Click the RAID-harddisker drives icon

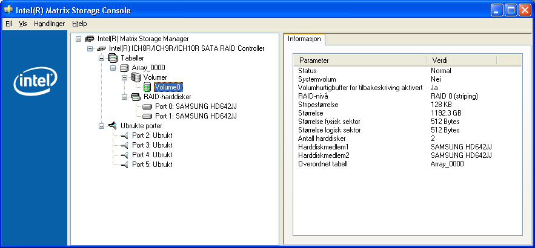click(x=136, y=97)
